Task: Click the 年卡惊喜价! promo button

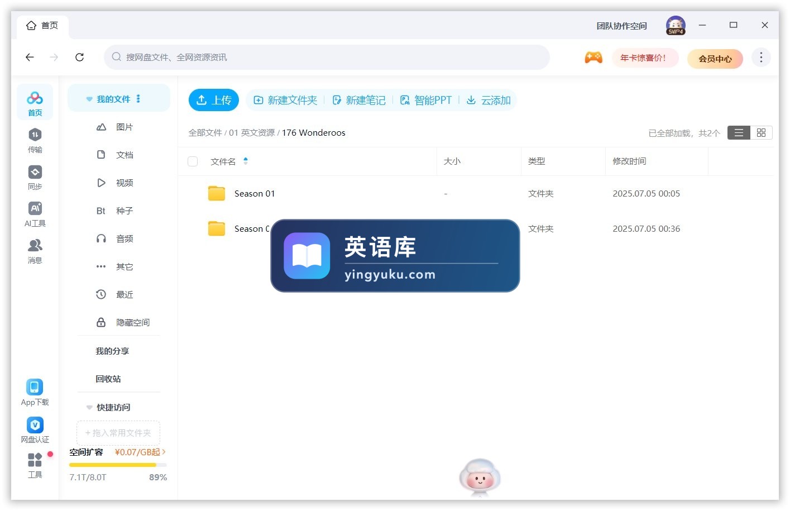Action: [644, 58]
